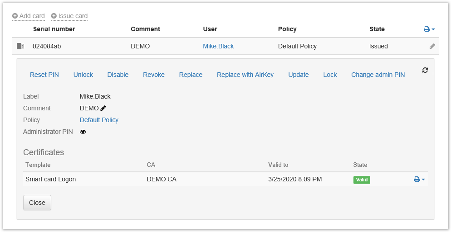The image size is (451, 232).
Task: Open print dropdown in table header
Action: [429, 29]
